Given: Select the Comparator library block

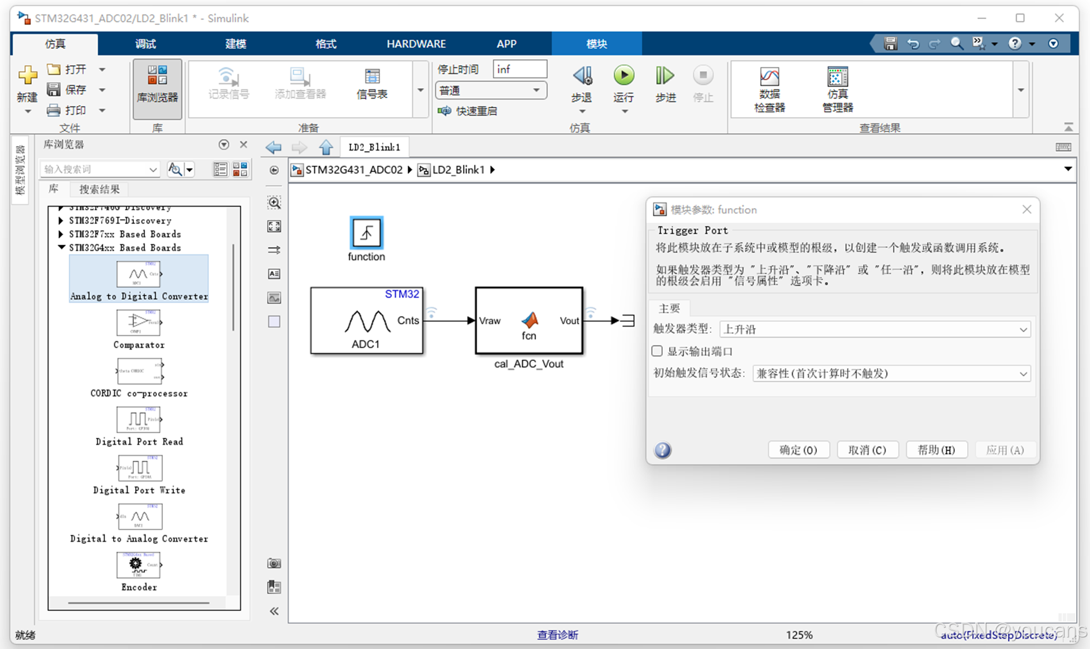Looking at the screenshot, I should point(139,329).
